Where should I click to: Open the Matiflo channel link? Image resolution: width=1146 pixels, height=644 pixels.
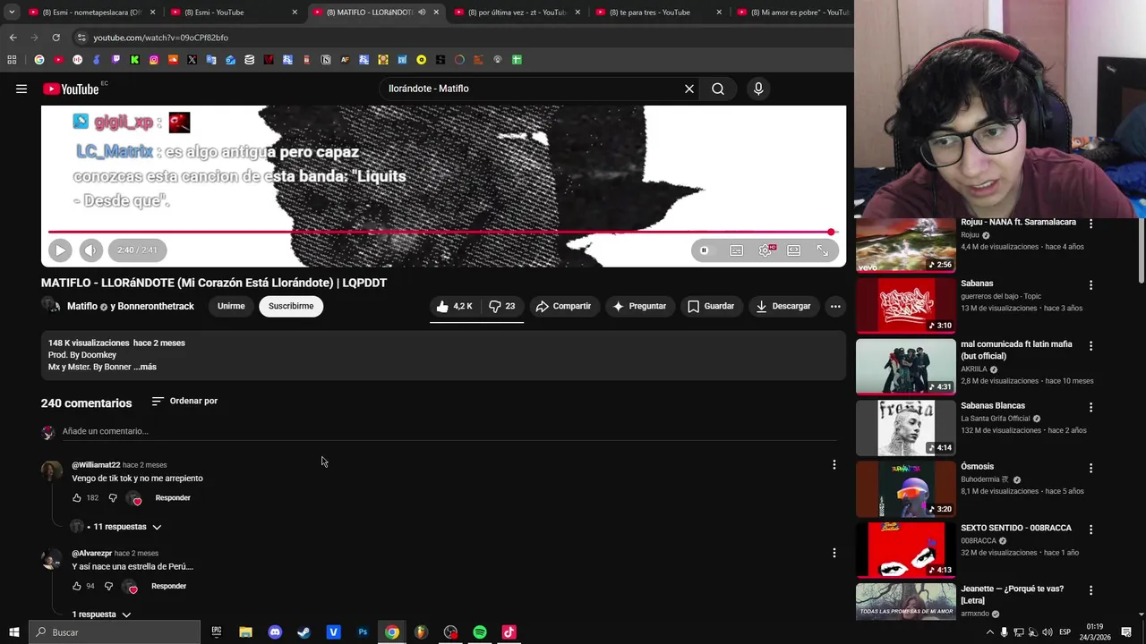(x=82, y=306)
